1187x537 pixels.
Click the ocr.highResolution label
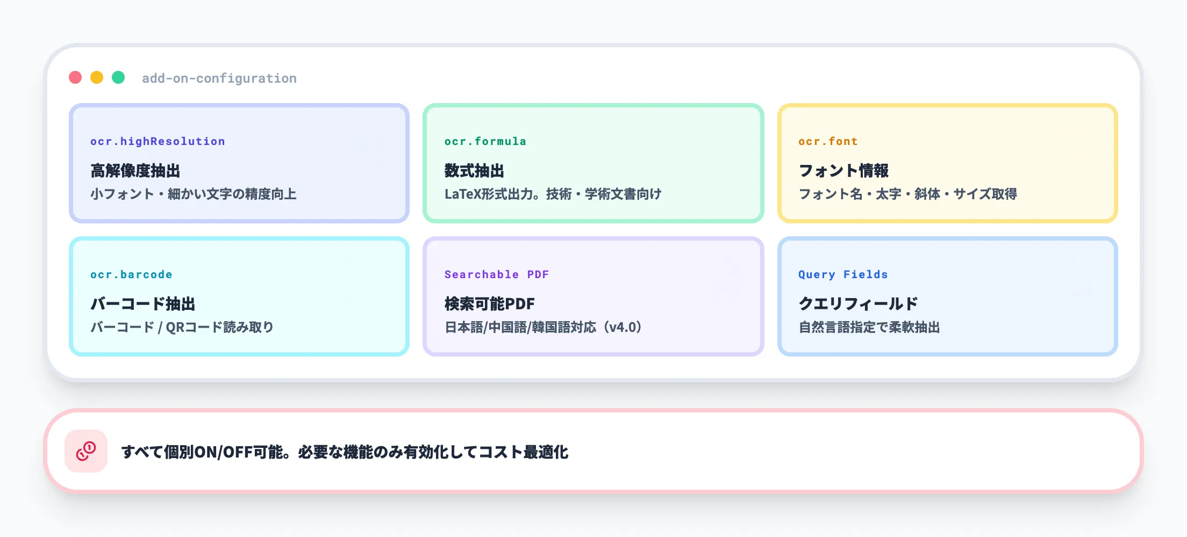[157, 141]
